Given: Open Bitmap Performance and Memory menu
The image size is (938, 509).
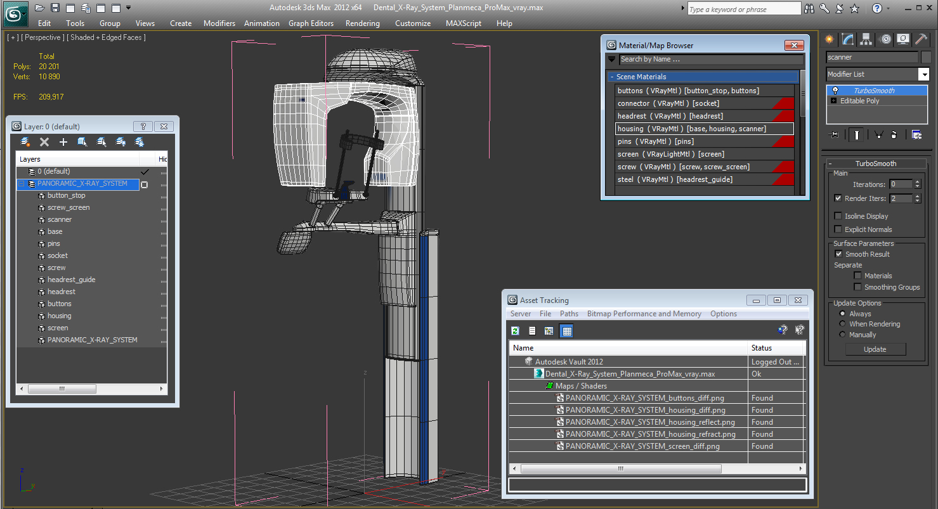Looking at the screenshot, I should coord(644,314).
